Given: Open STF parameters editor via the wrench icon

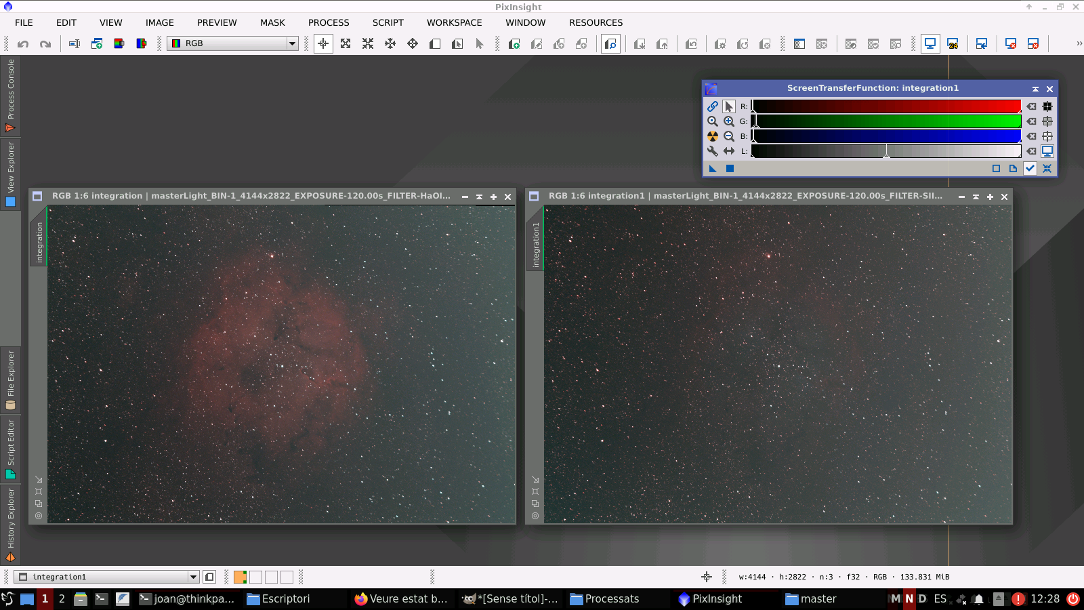Looking at the screenshot, I should pyautogui.click(x=712, y=150).
